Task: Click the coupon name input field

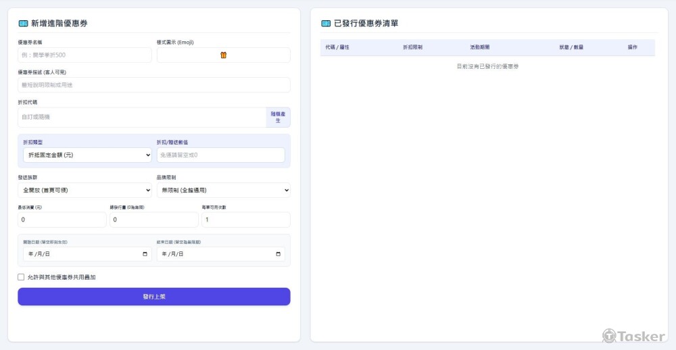Action: pyautogui.click(x=84, y=55)
